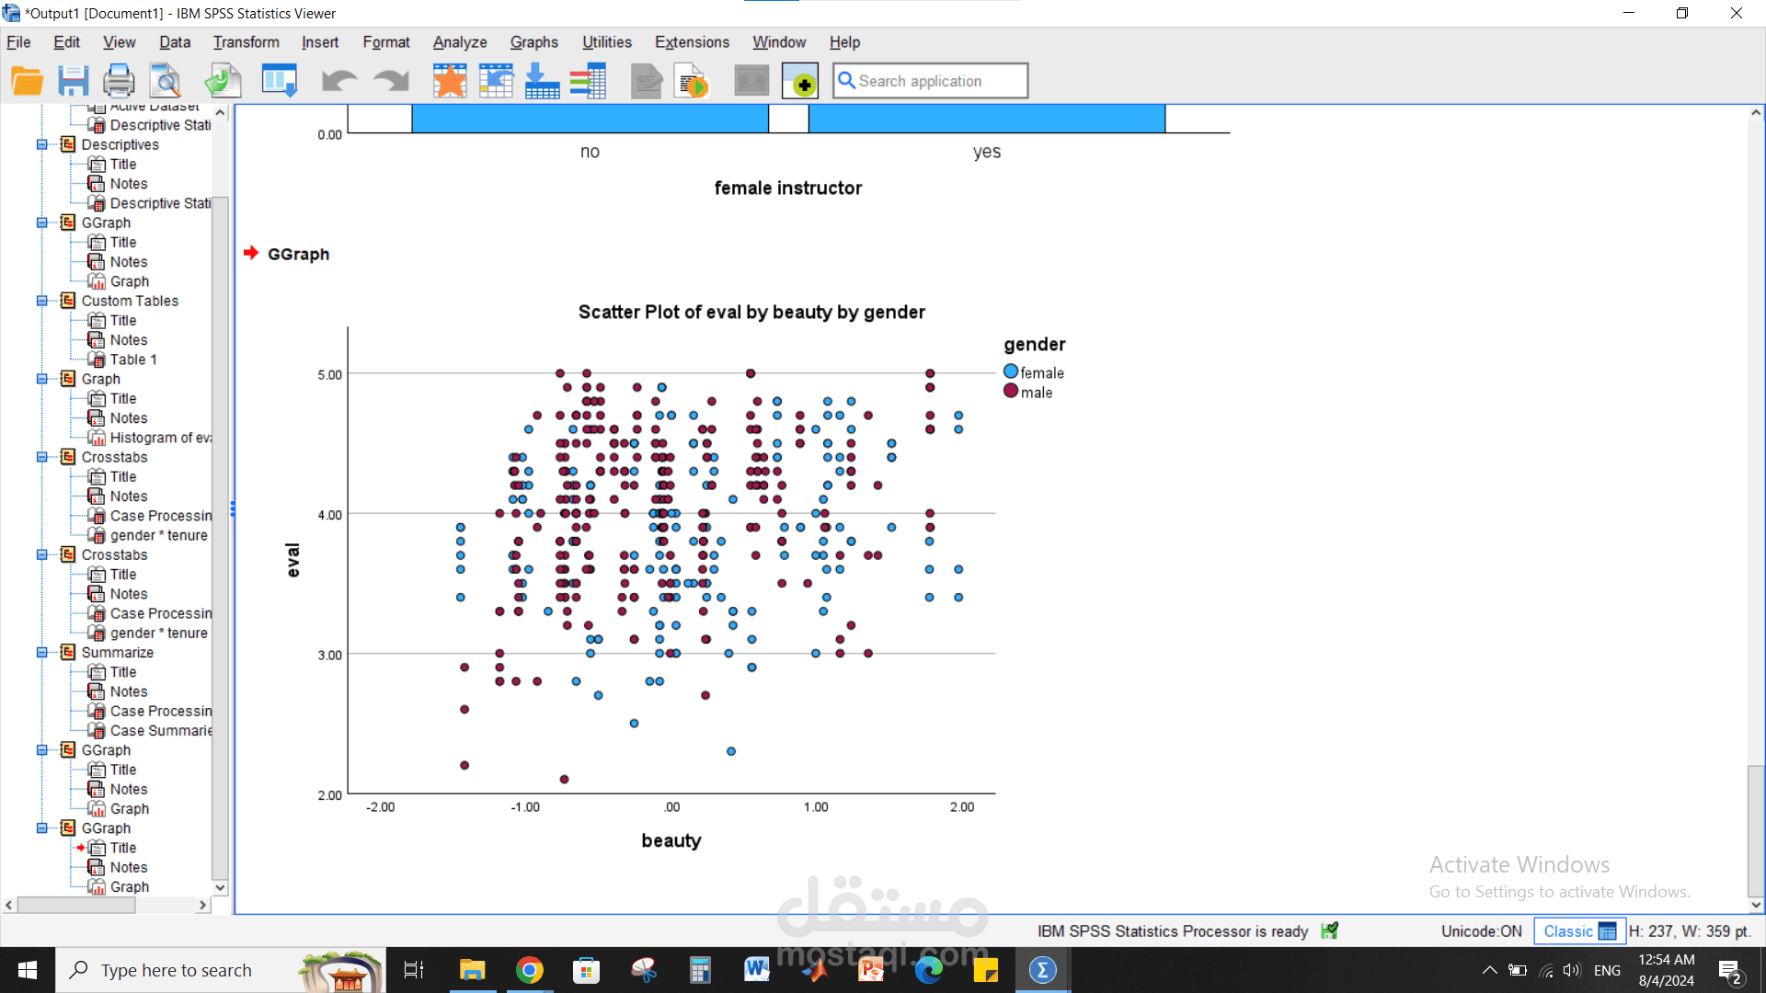Open Print Preview from the toolbar
Image resolution: width=1766 pixels, height=993 pixels.
pyautogui.click(x=166, y=81)
